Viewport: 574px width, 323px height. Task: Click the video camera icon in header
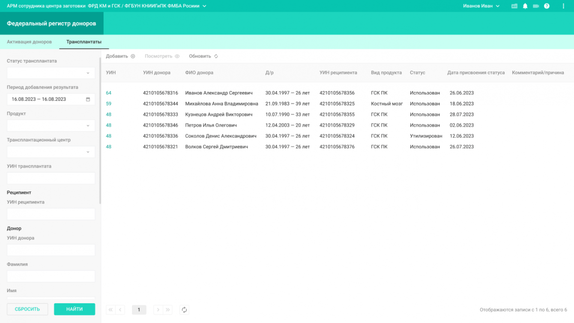535,6
